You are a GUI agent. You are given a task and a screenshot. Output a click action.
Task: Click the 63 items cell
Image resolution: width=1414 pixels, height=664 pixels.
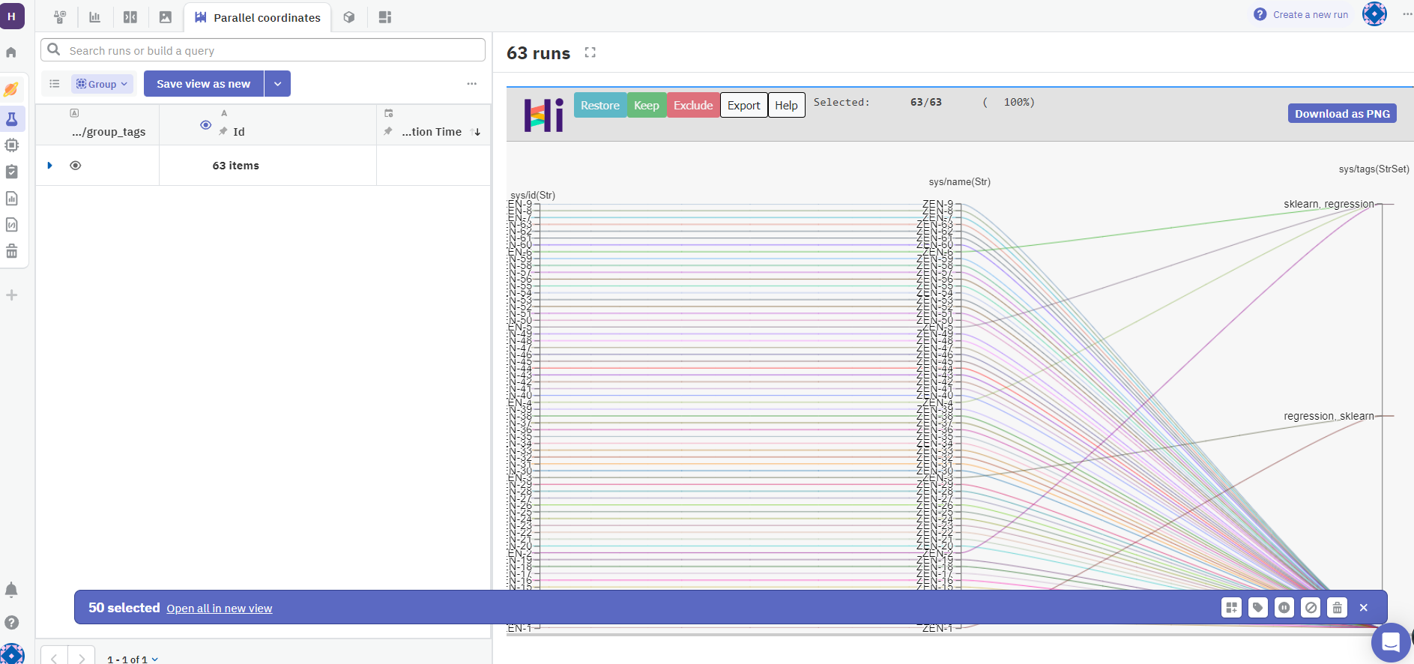(236, 166)
